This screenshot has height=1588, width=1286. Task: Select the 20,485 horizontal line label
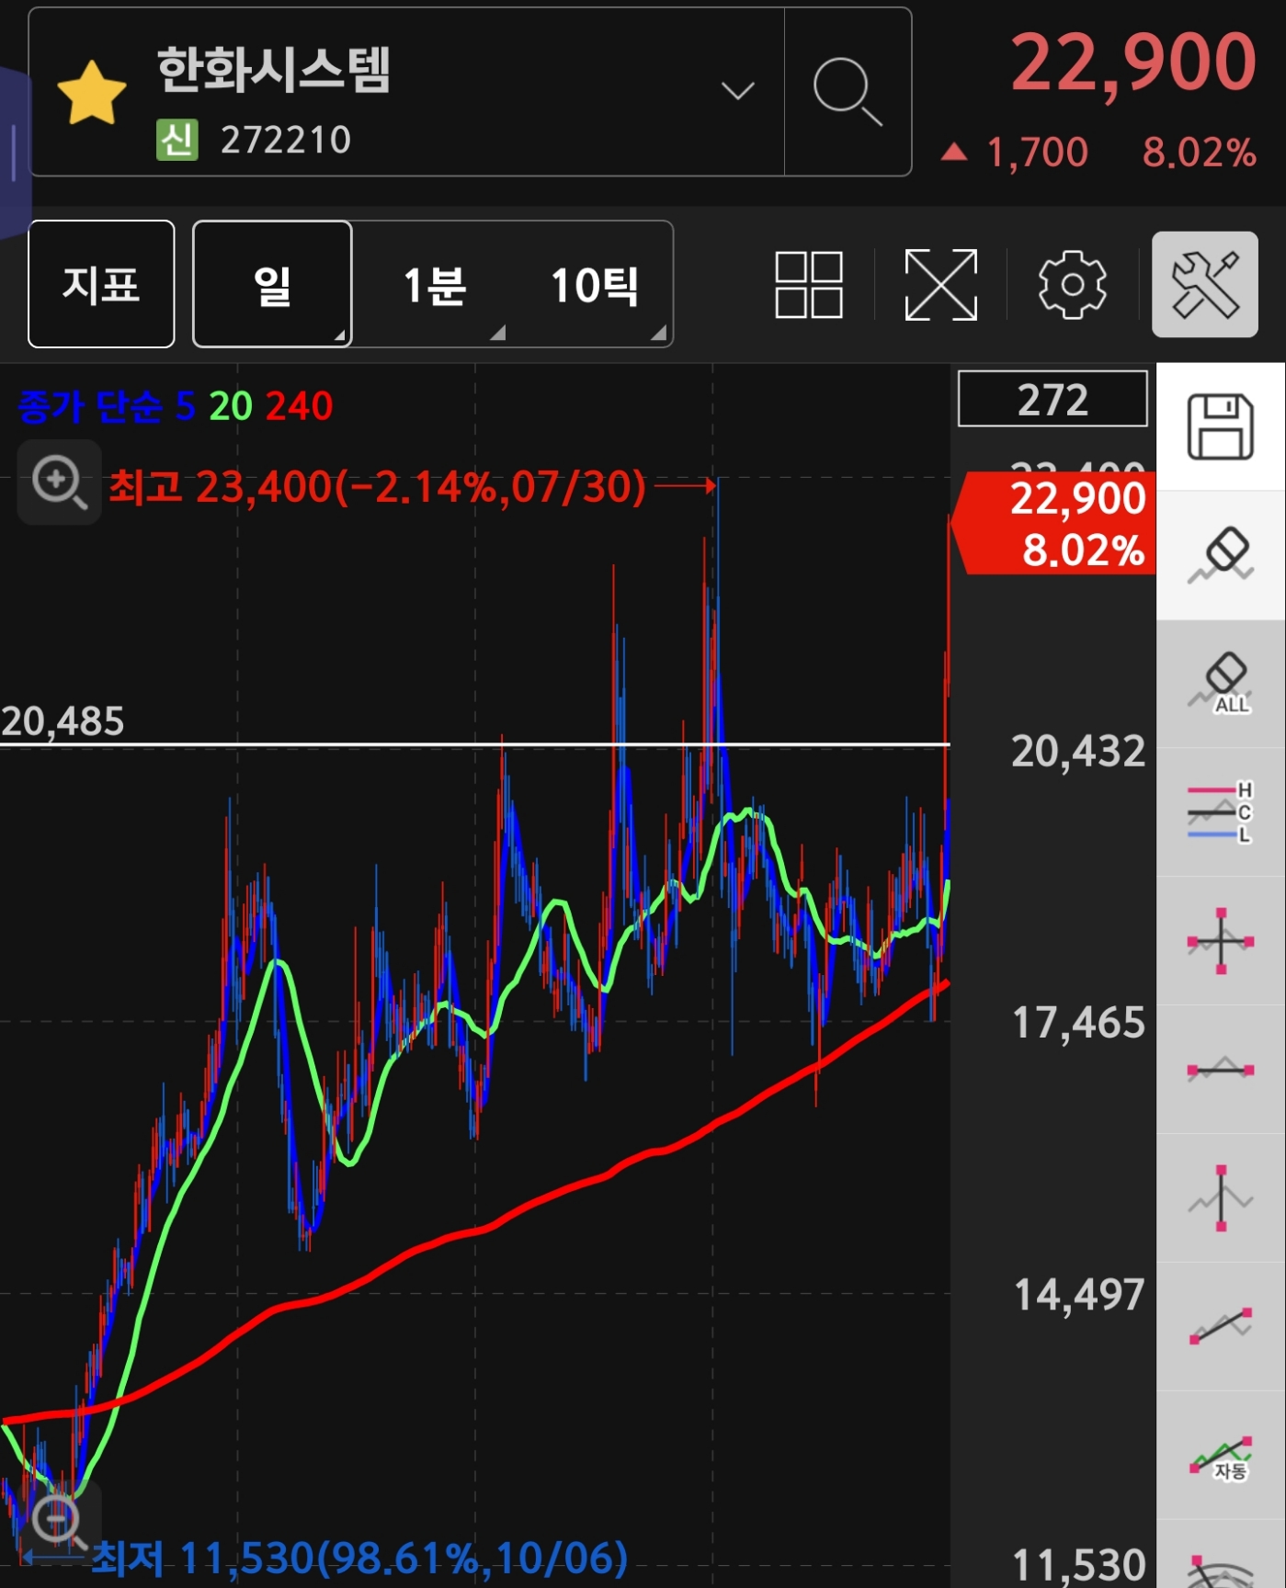(x=63, y=722)
